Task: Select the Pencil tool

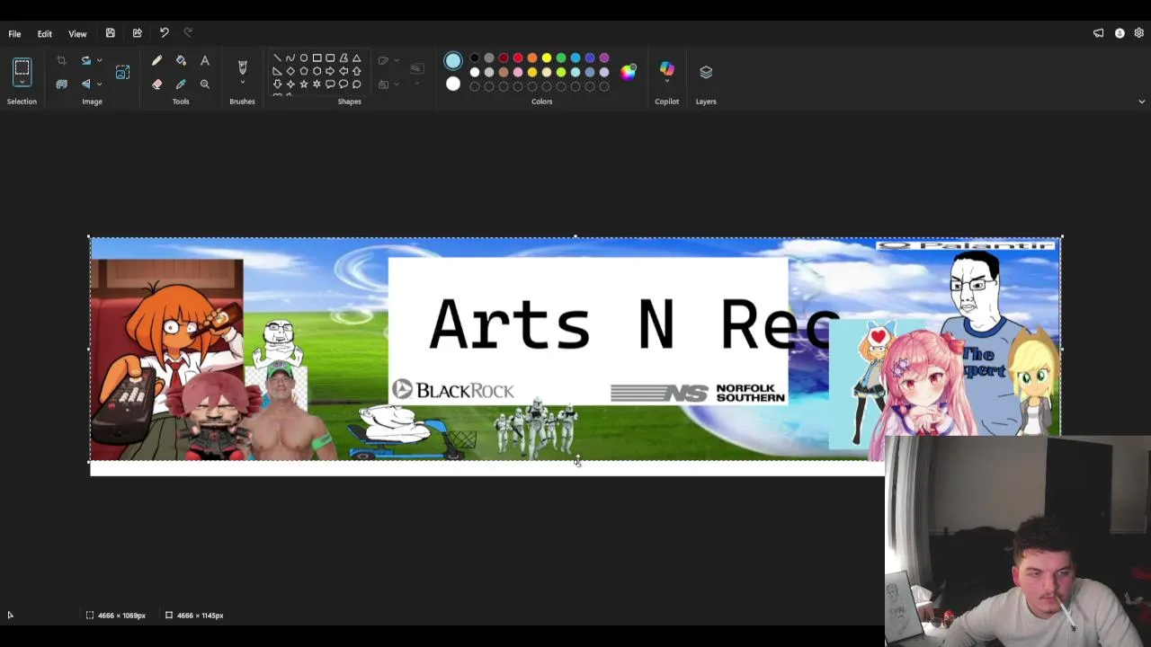Action: tap(156, 60)
